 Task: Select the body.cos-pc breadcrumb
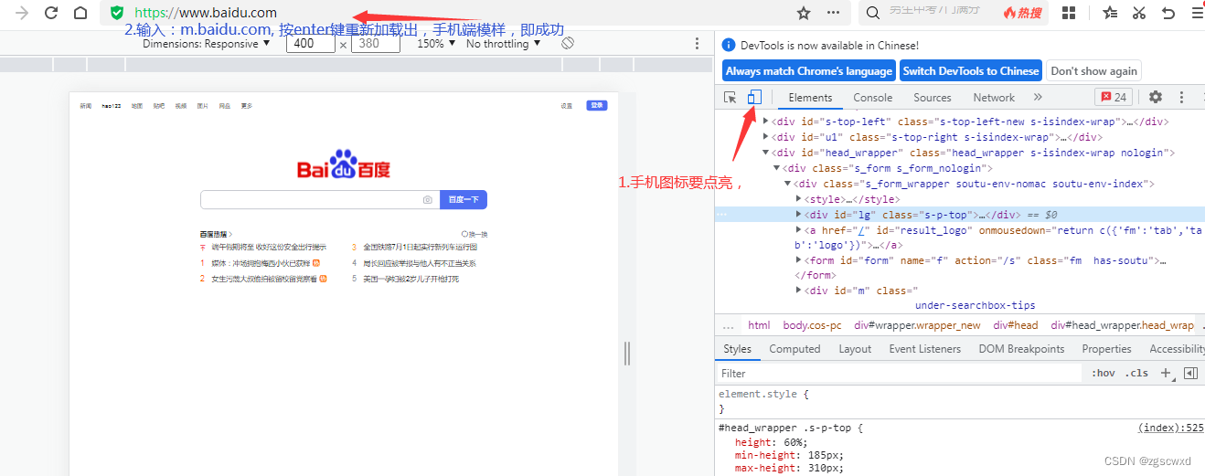point(812,325)
